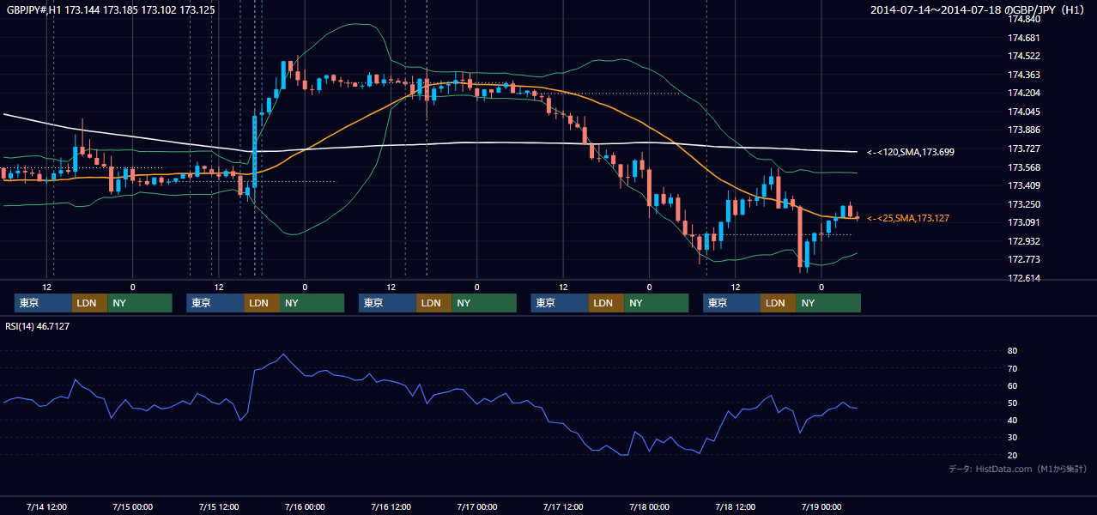The width and height of the screenshot is (1097, 515).
Task: Click the RSI axis level 70
Action: click(1013, 369)
